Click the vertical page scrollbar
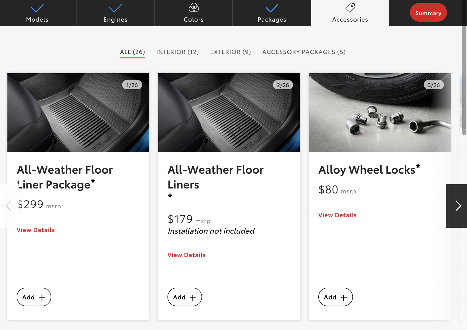 pyautogui.click(x=464, y=80)
